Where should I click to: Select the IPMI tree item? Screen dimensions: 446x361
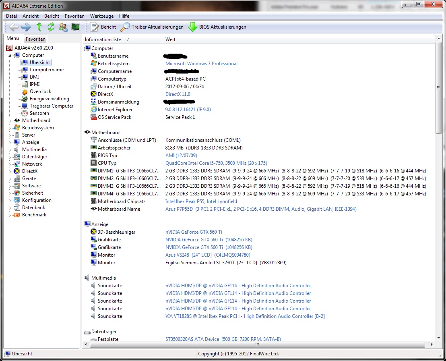coord(35,84)
